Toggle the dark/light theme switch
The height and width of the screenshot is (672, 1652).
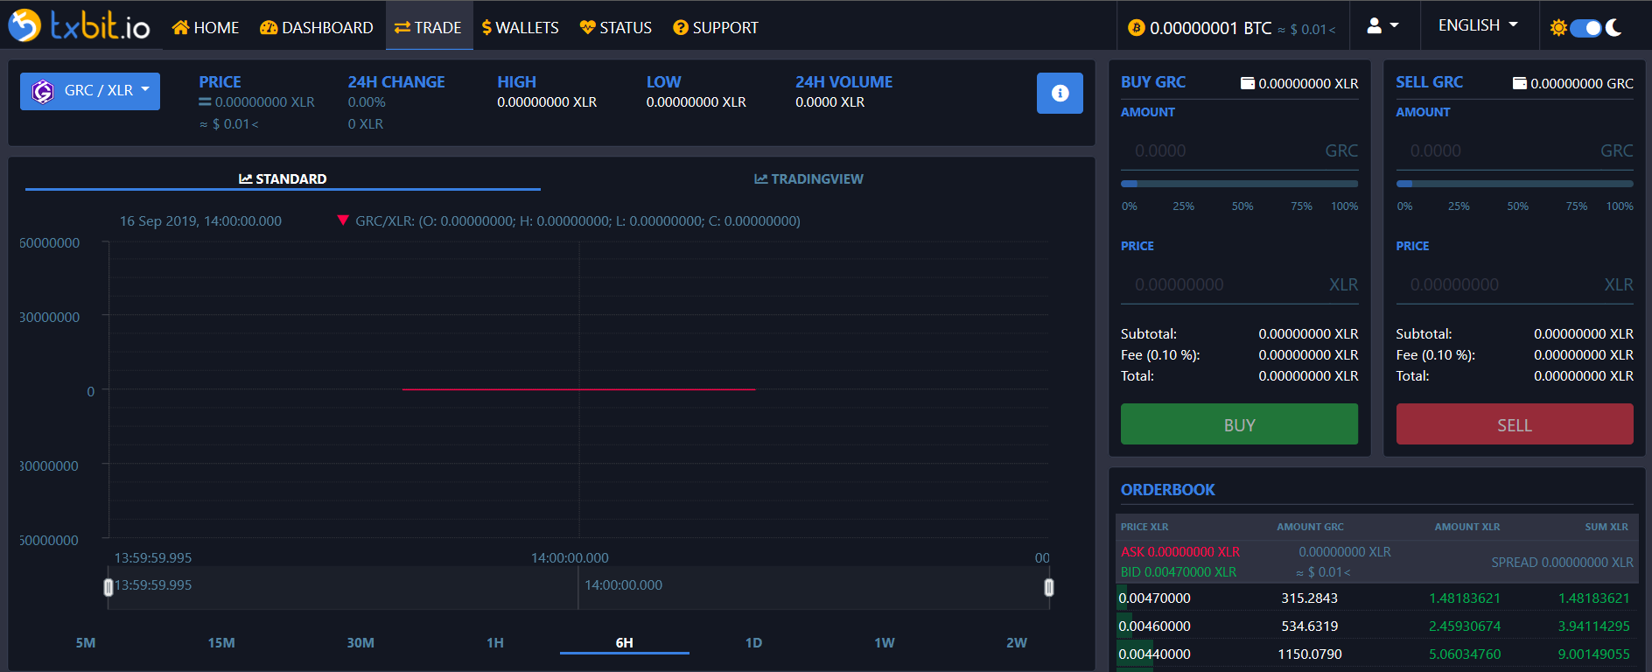tap(1585, 28)
